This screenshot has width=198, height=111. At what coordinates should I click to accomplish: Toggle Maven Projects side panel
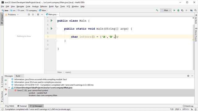pos(196,35)
